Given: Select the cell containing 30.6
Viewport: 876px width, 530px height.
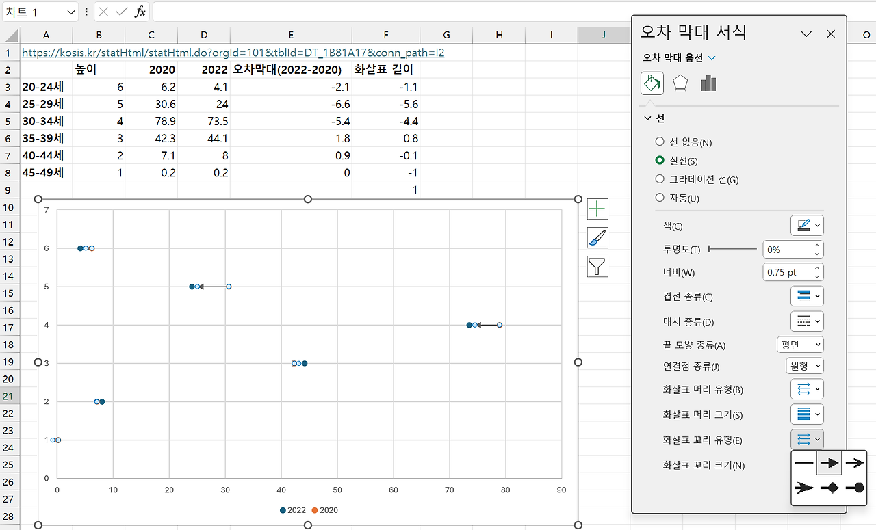Looking at the screenshot, I should (x=151, y=104).
